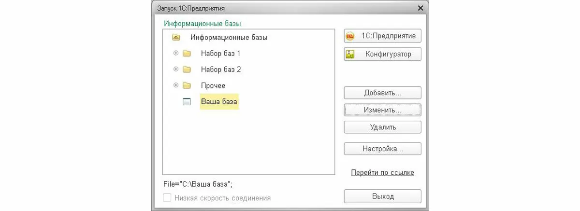Close the Запуск 1С:Предприятия window
The width and height of the screenshot is (580, 211).
click(420, 8)
